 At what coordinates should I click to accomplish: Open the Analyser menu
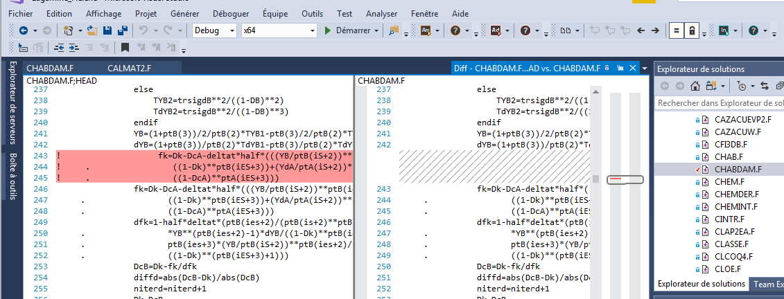point(381,14)
